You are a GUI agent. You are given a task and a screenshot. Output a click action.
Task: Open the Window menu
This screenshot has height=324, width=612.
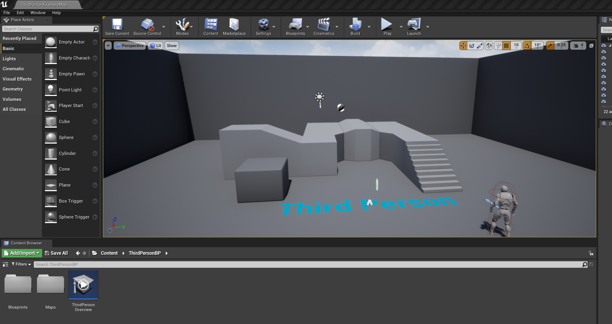click(38, 13)
